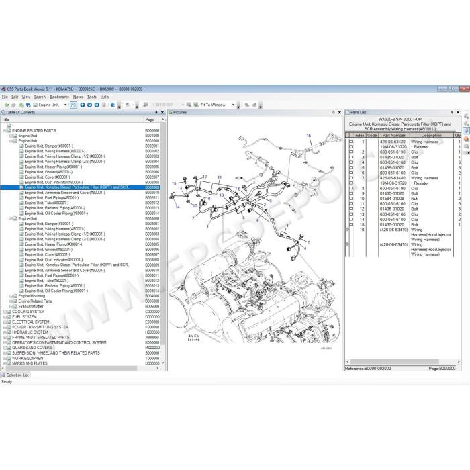The height and width of the screenshot is (470, 470).
Task: Check the box for index 1 Wiring Harness
Action: click(x=351, y=142)
